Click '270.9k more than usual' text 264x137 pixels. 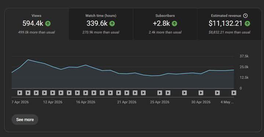click(x=101, y=33)
